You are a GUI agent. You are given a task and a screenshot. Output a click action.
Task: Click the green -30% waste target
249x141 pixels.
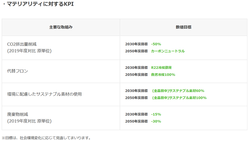(156, 121)
